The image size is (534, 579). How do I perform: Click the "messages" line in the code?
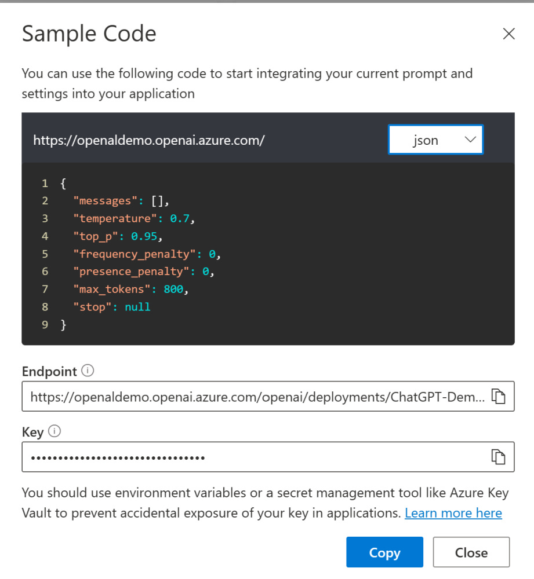(121, 201)
